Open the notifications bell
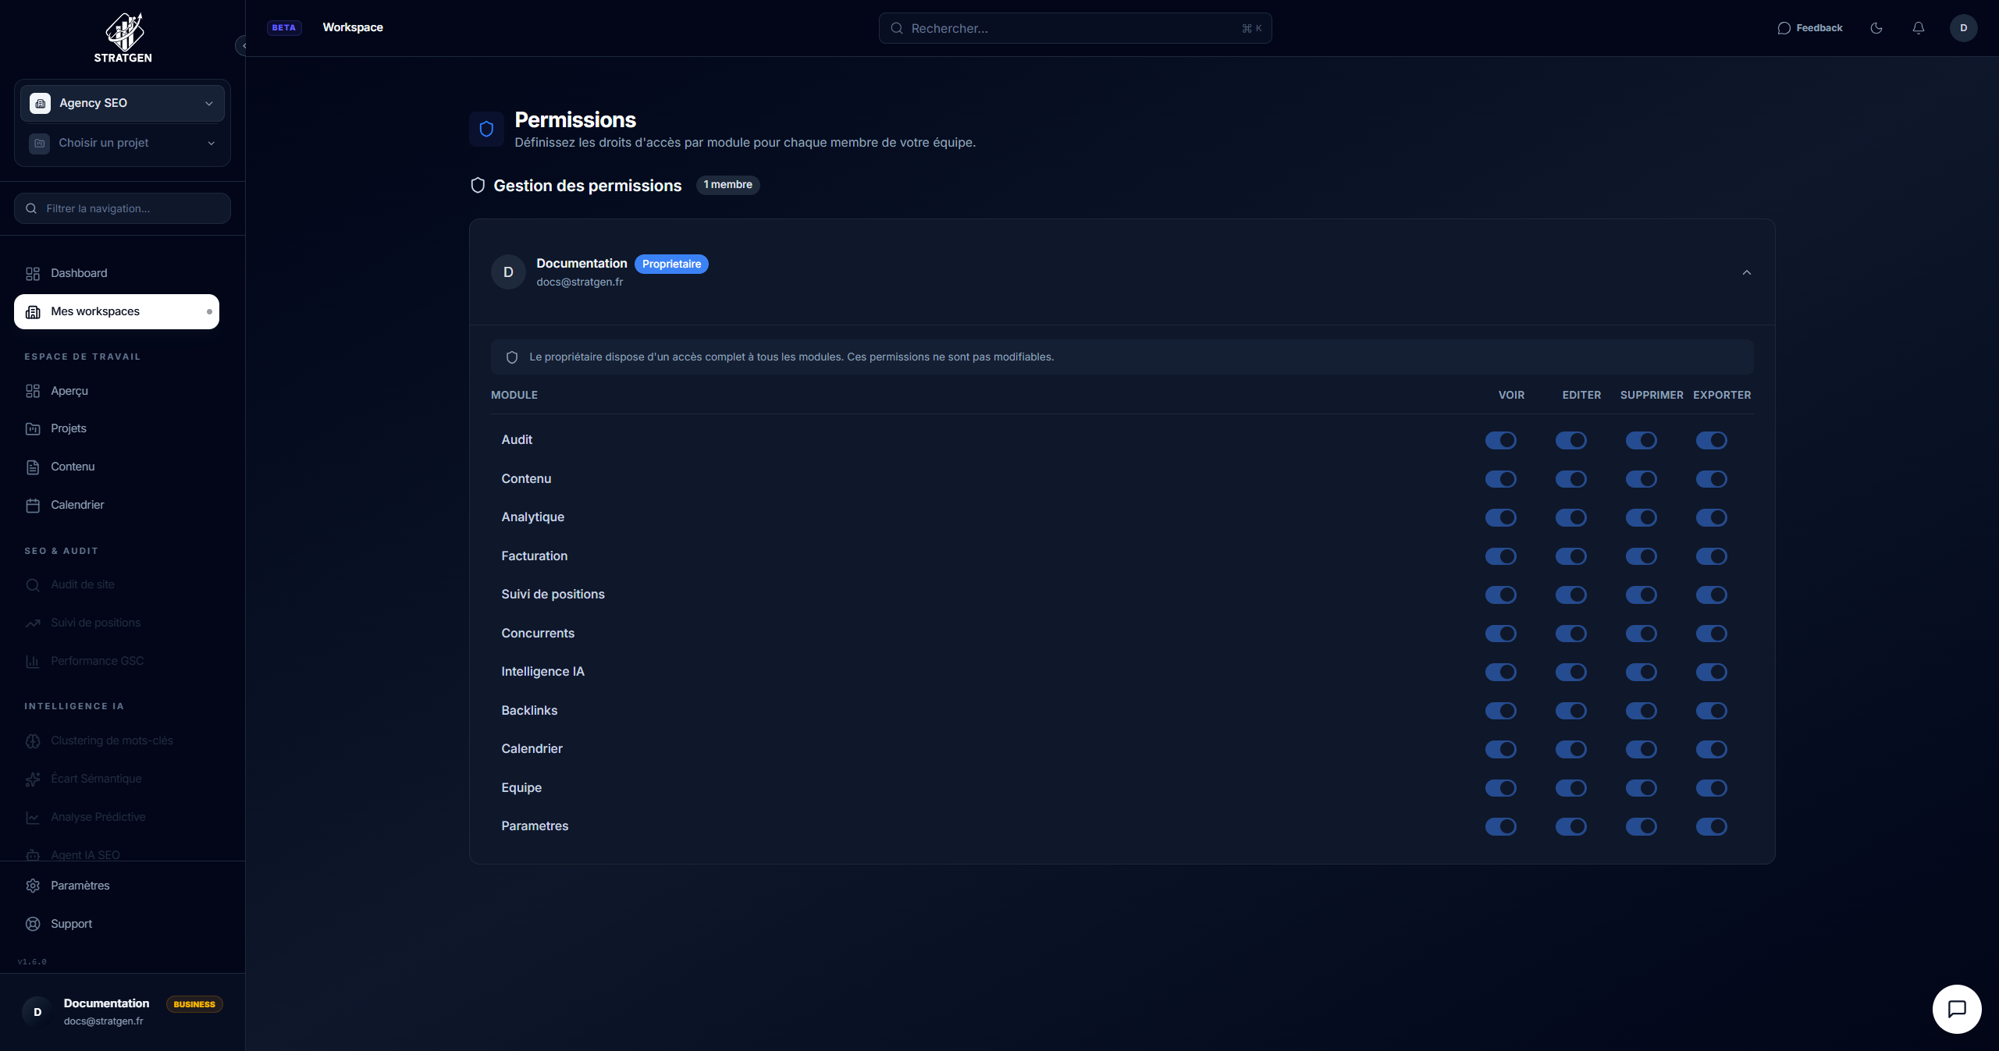The height and width of the screenshot is (1051, 1999). [x=1919, y=28]
